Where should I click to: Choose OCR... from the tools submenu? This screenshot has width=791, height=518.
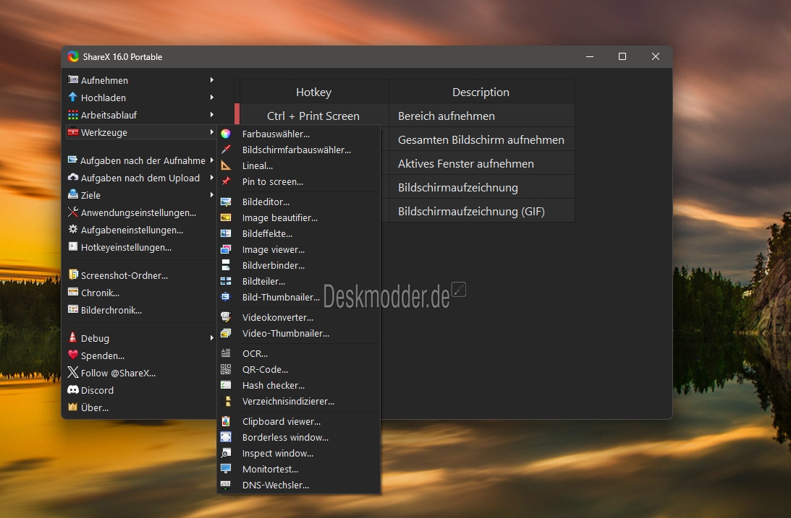299,353
